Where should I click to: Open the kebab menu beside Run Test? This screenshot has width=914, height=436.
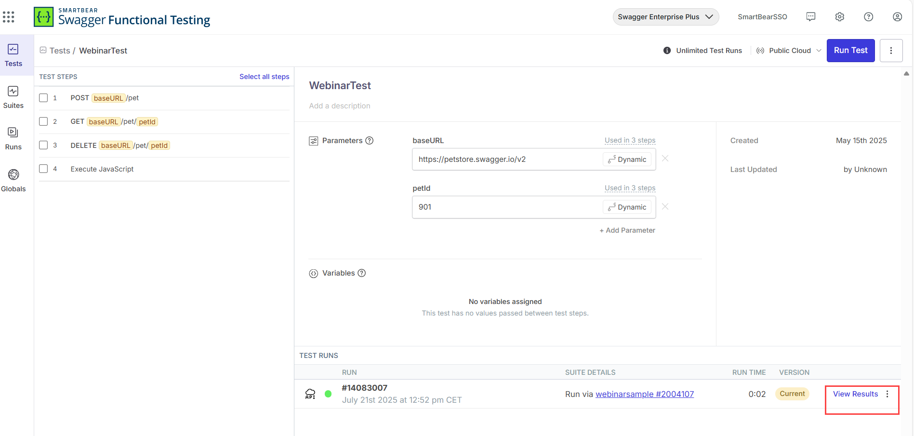point(891,50)
